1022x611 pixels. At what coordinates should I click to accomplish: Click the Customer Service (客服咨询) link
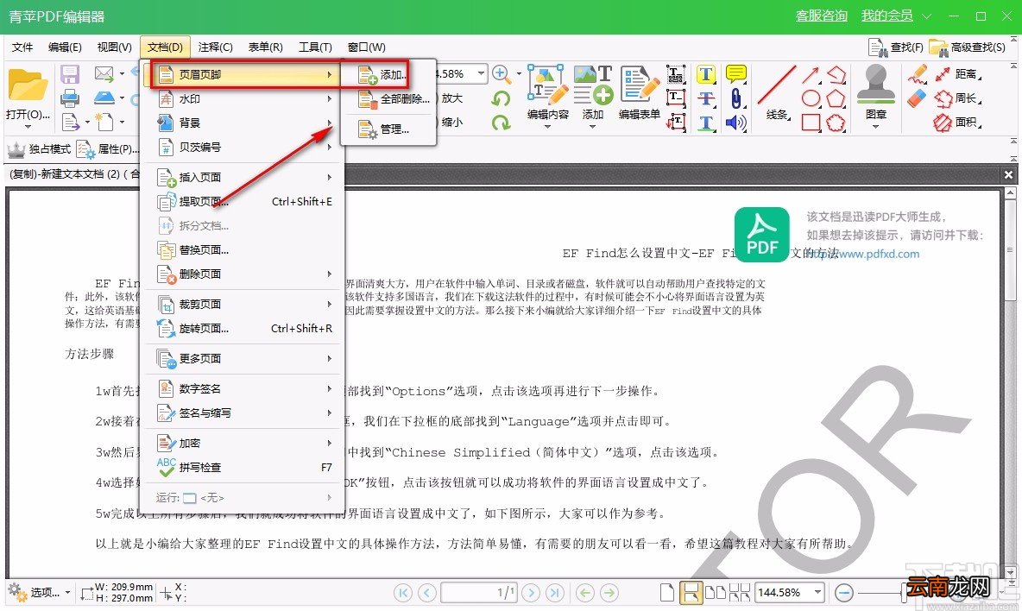click(x=821, y=16)
